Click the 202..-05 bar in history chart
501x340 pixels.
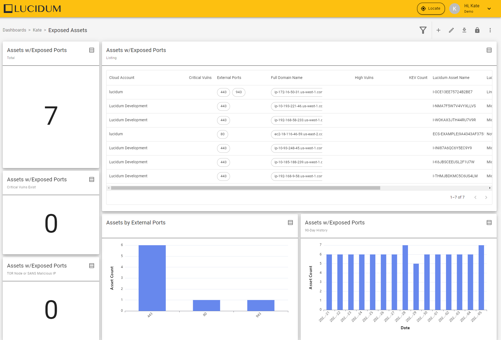[481, 277]
